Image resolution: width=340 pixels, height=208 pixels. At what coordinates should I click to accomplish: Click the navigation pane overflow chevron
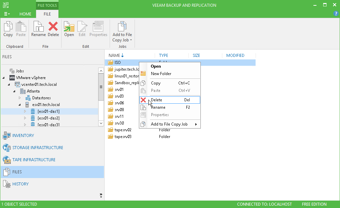click(101, 196)
